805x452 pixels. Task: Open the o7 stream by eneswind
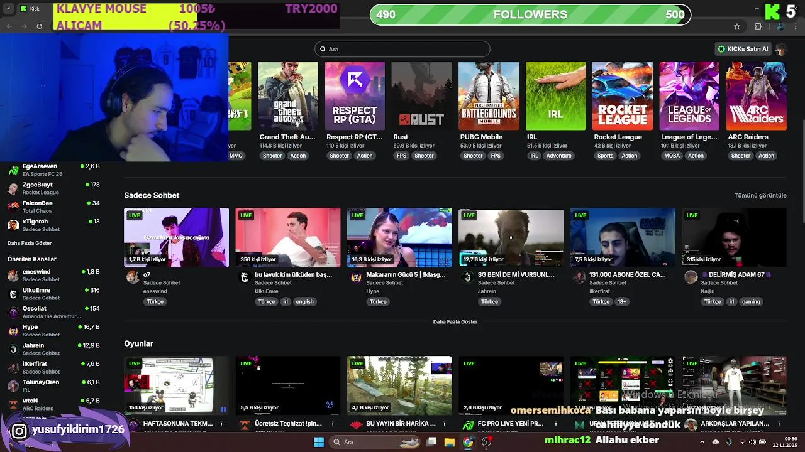coord(176,237)
